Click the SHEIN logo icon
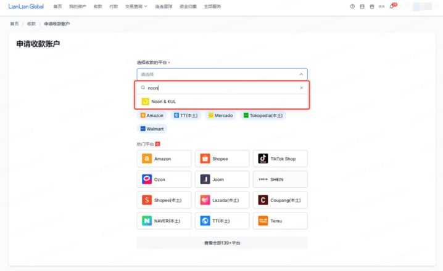The width and height of the screenshot is (443, 271). [x=263, y=179]
